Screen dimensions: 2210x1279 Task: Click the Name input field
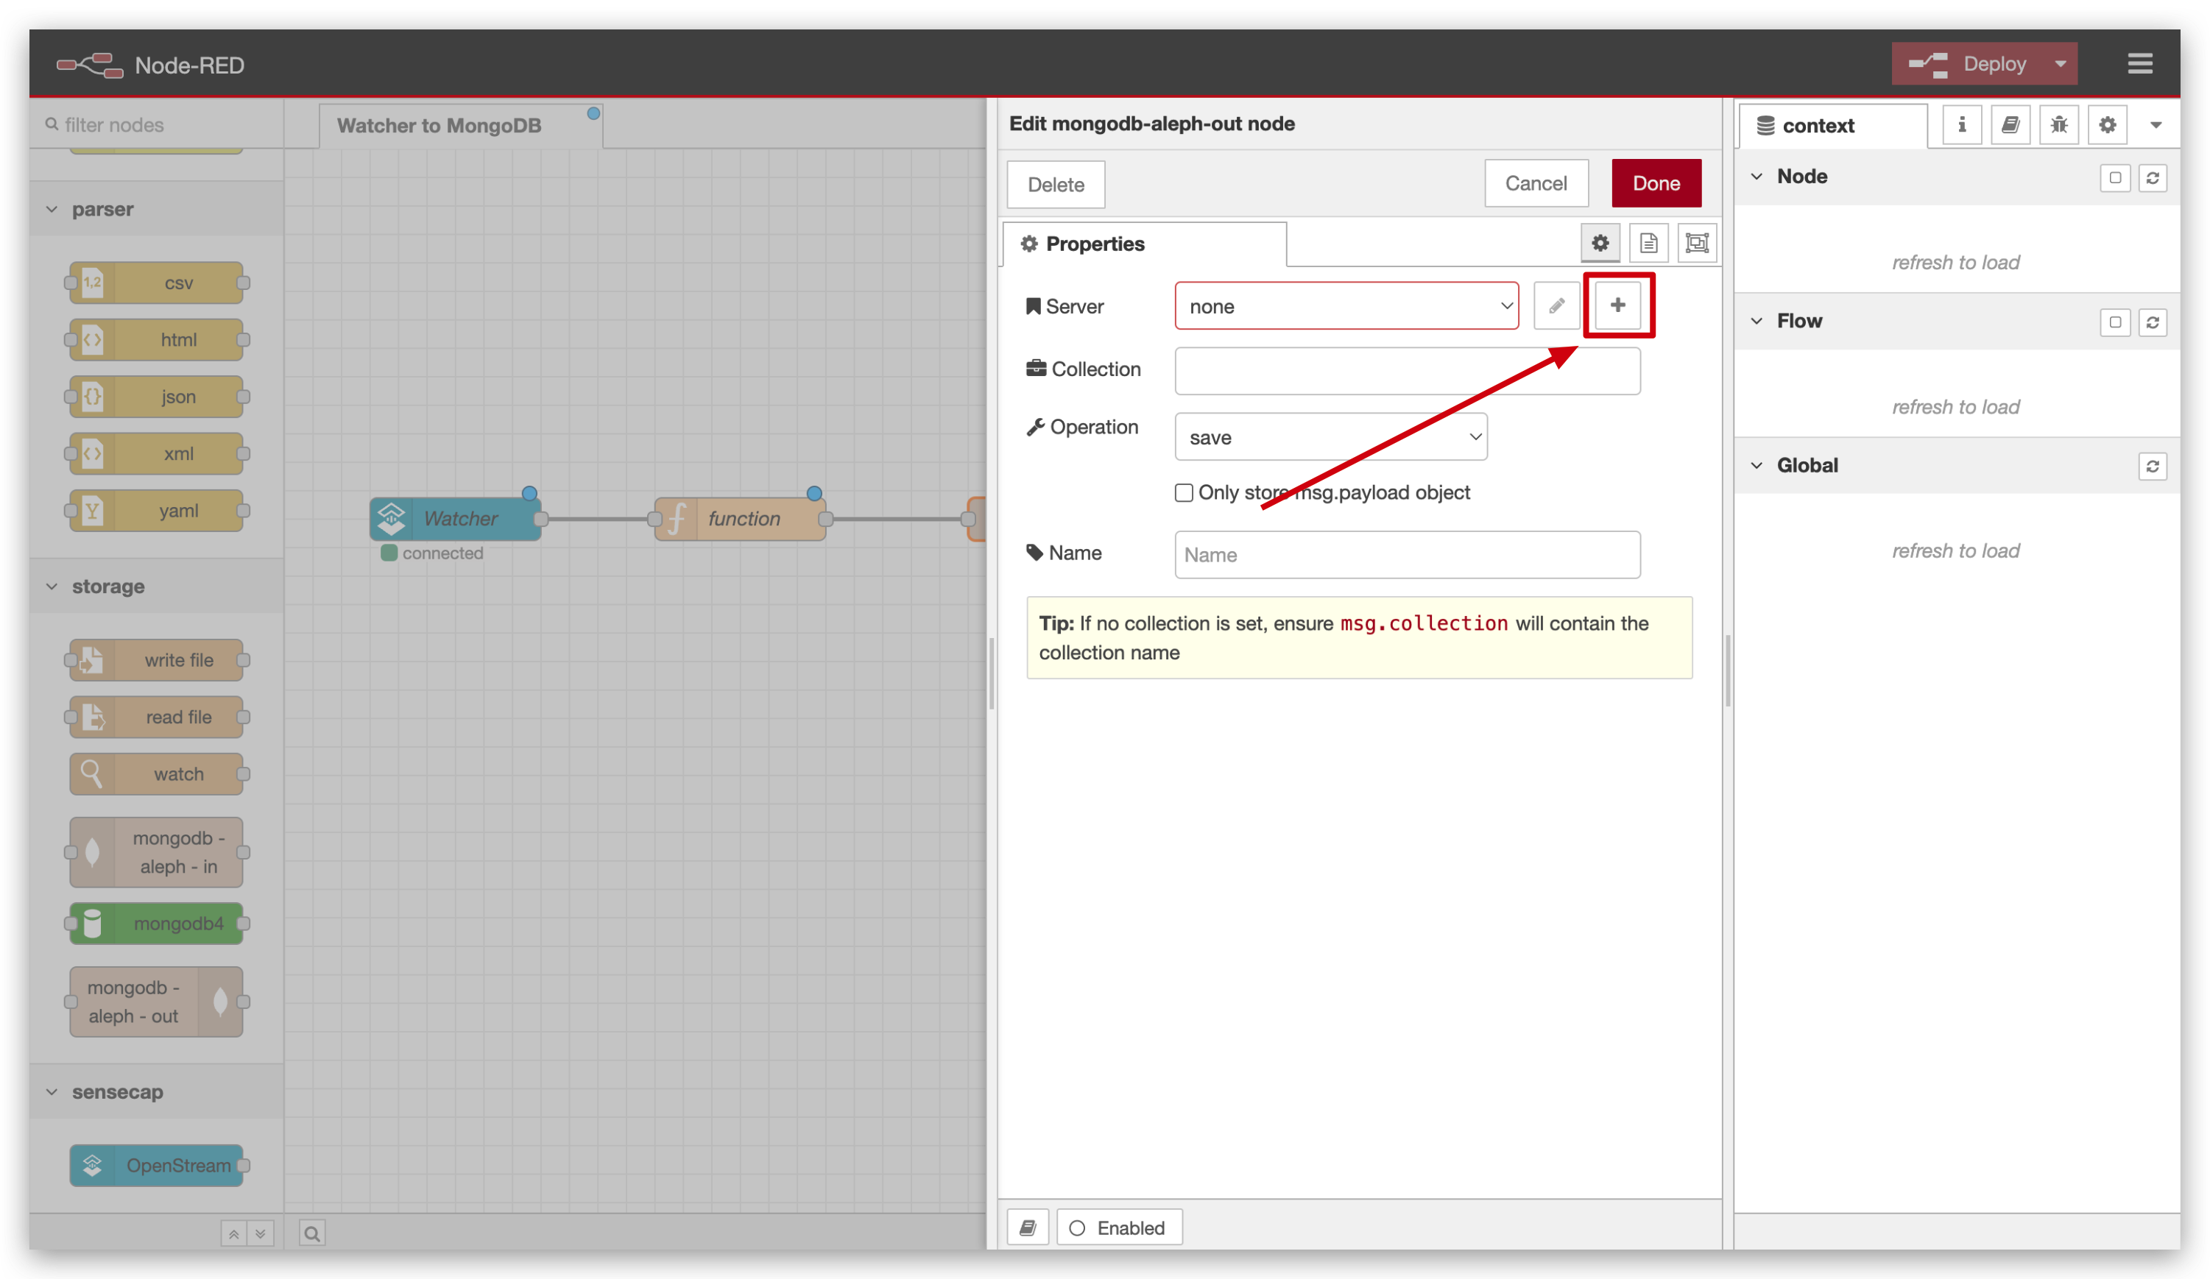tap(1407, 555)
